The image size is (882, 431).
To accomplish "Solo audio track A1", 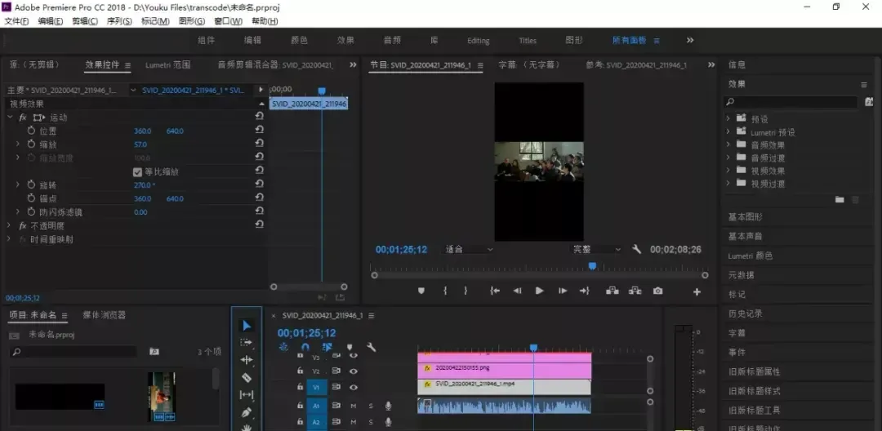I will pyautogui.click(x=371, y=406).
